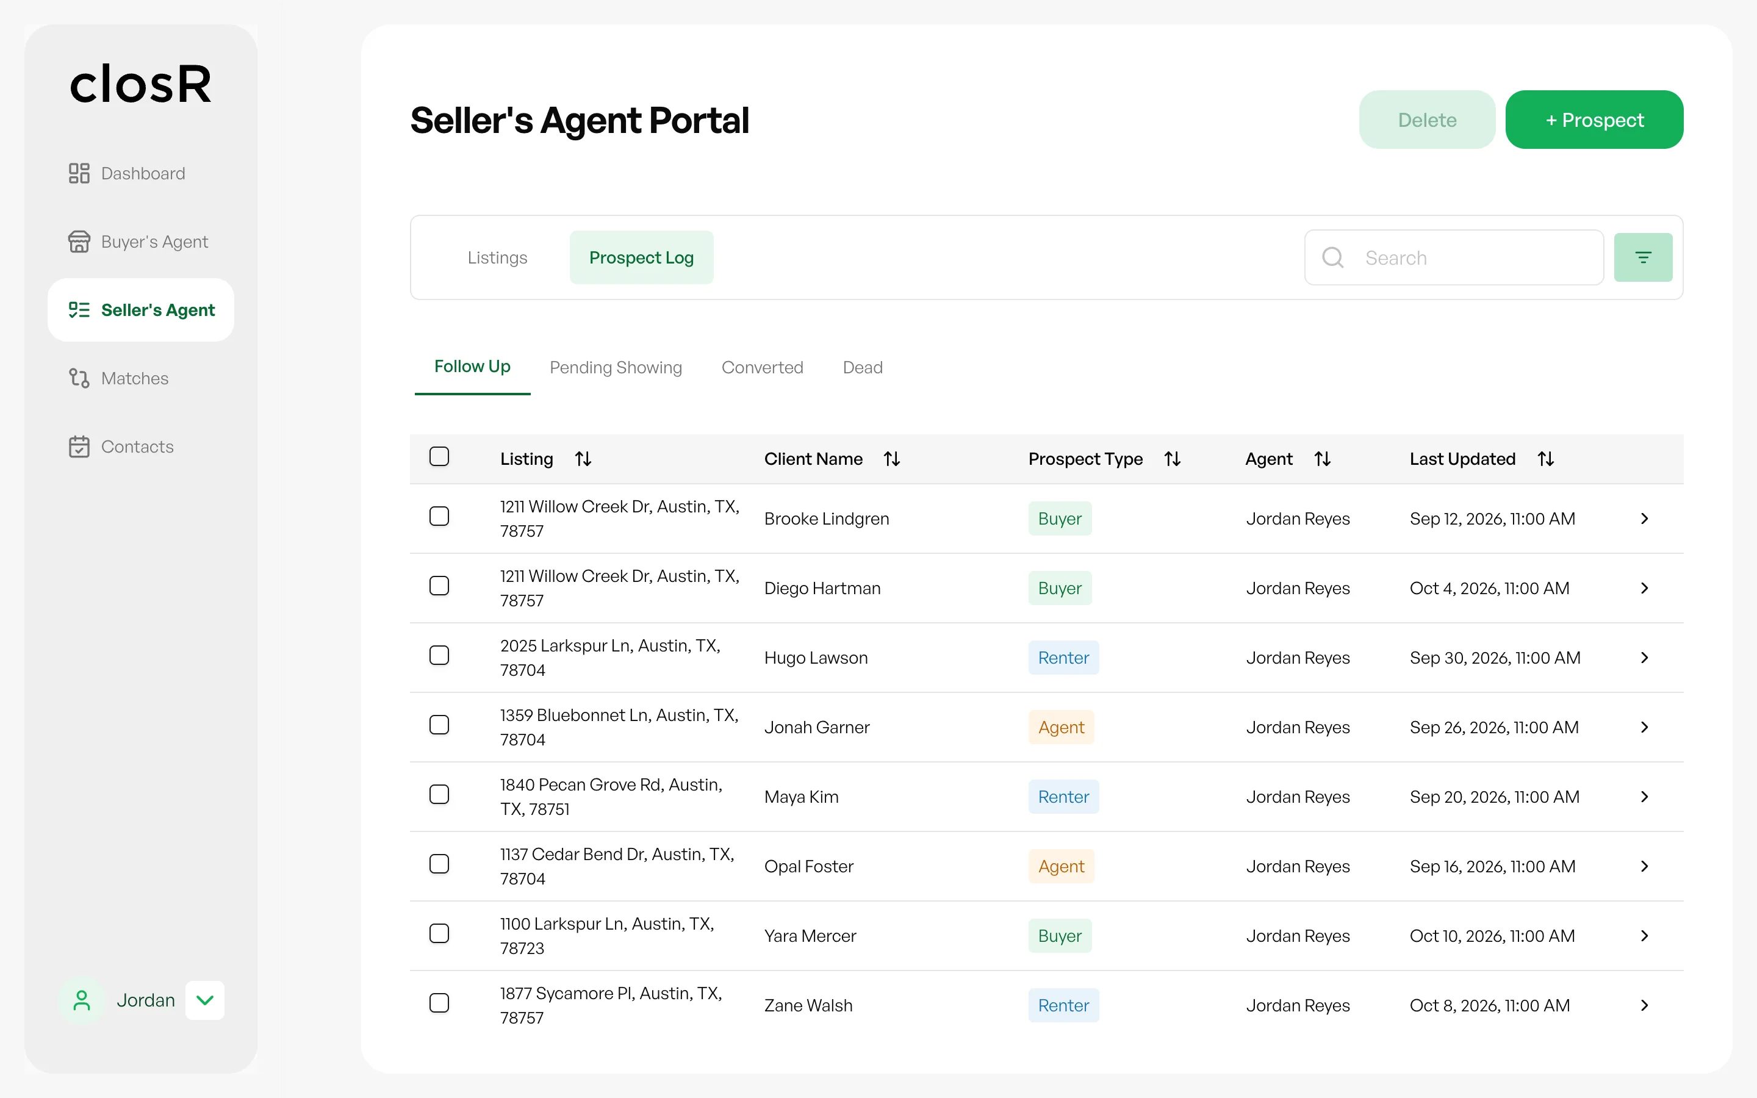This screenshot has height=1098, width=1757.
Task: Click the Buyer's Agent storefront icon
Action: [79, 241]
